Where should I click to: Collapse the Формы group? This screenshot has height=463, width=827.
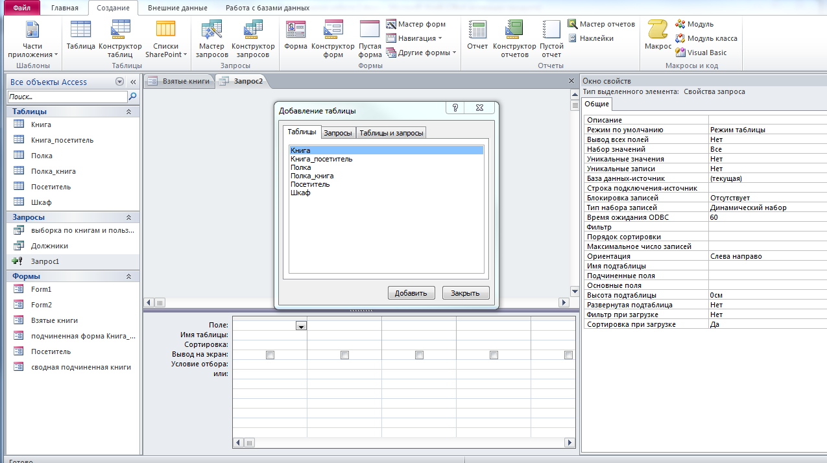128,276
